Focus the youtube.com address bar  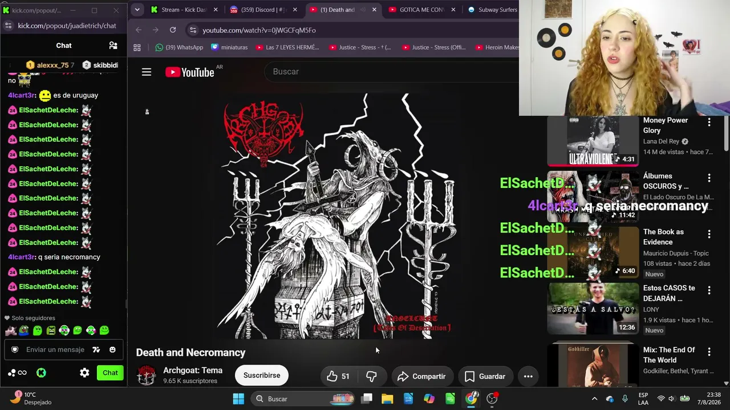(354, 30)
